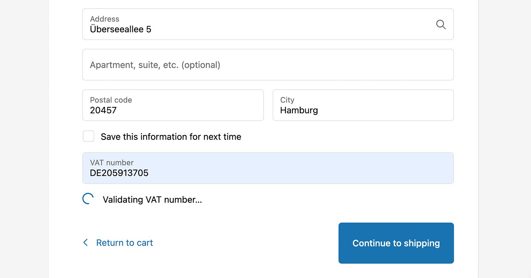Click the "Save this information for next time" label
Screen dimensions: 531x278
171,137
